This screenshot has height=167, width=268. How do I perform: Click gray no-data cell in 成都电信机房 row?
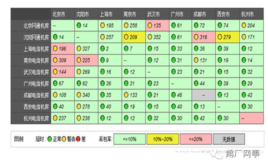pyautogui.click(x=204, y=95)
